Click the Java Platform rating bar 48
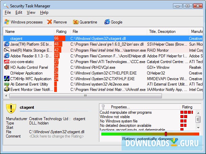The height and width of the screenshot is (154, 206). tap(58, 44)
